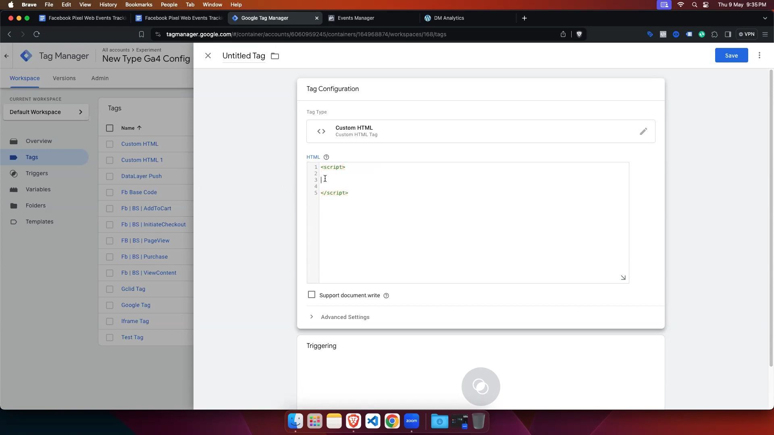The image size is (774, 435).
Task: Open the three-dot more actions menu
Action: click(759, 56)
